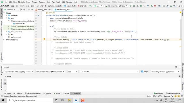The image size is (184, 103).
Task: Open the Navigate menu
Action: click(x=22, y=2)
